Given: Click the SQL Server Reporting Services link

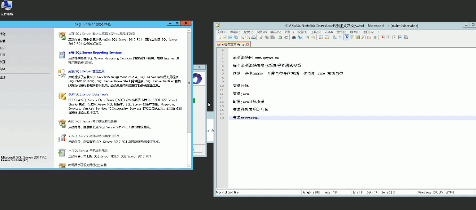Looking at the screenshot, I should (x=95, y=52).
